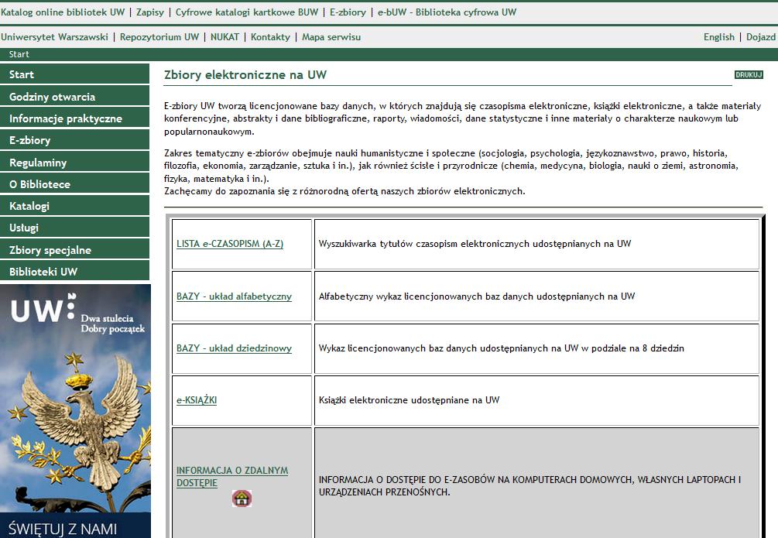Open Katalog online bibliotek UW link

63,12
